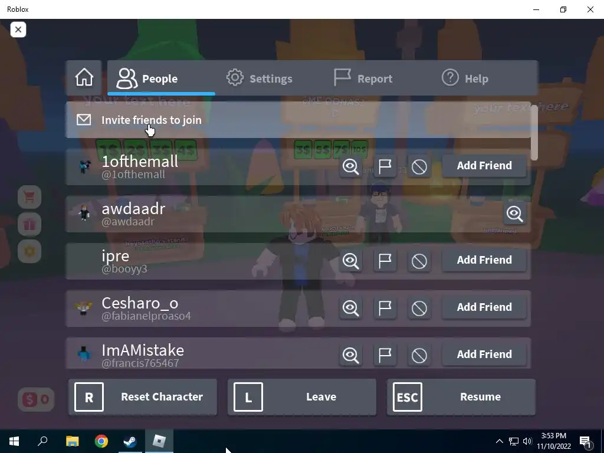Inspect avatar of 1ofthemall
The height and width of the screenshot is (453, 604).
350,166
